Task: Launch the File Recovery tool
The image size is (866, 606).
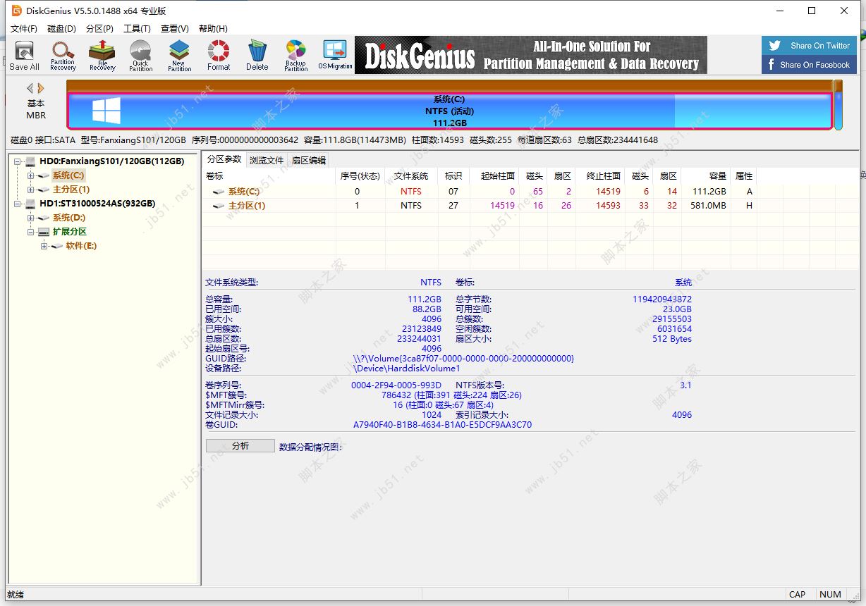Action: 102,55
